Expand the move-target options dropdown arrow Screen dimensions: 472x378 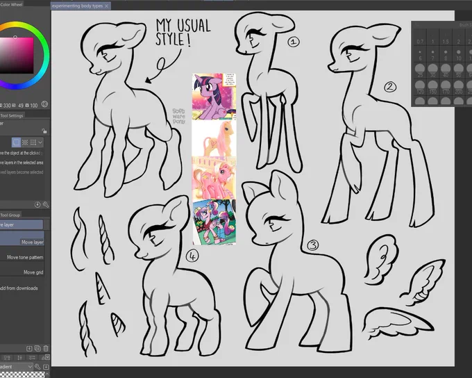coord(40,142)
